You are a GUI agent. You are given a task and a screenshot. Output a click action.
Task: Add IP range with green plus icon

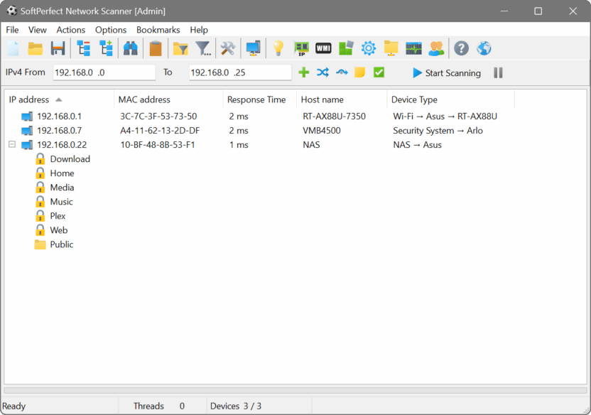[x=304, y=72]
